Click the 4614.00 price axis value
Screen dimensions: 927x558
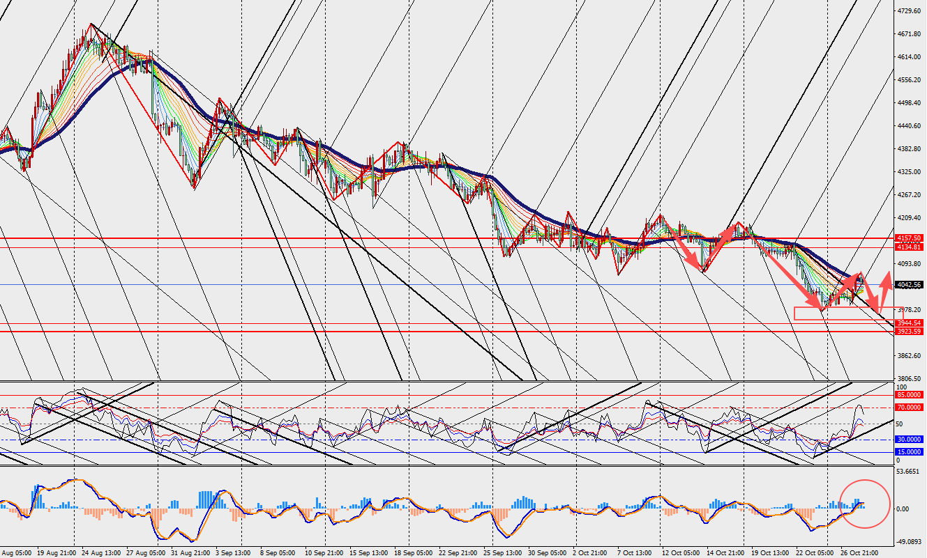(x=910, y=57)
